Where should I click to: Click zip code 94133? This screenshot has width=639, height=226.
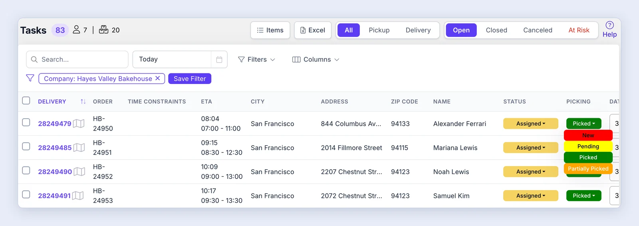click(x=400, y=124)
